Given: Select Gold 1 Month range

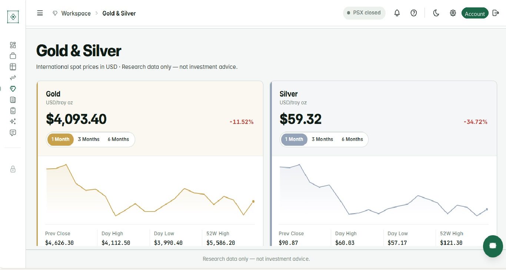Looking at the screenshot, I should point(60,139).
